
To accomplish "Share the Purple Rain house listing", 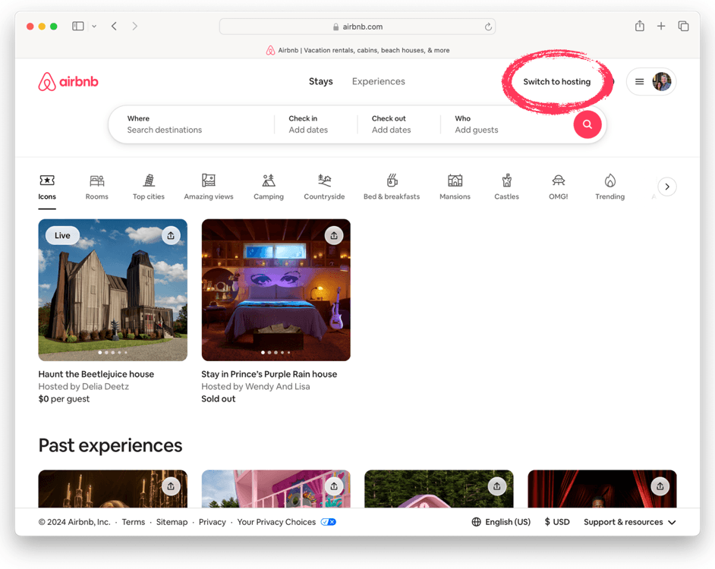I will [x=334, y=235].
